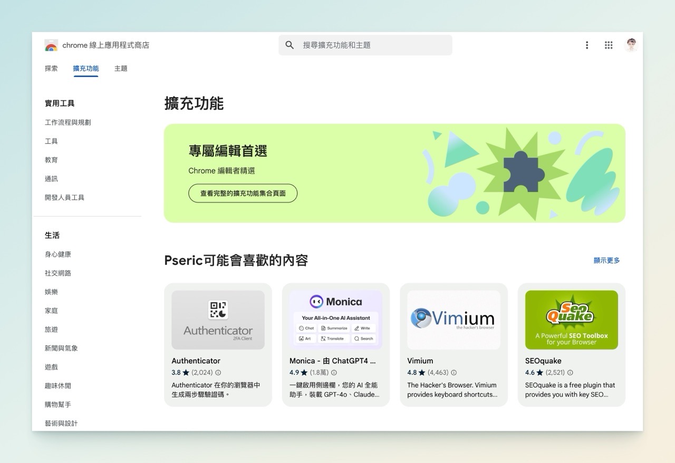Open the Authenticator thumbnail image
The height and width of the screenshot is (463, 675).
(218, 320)
